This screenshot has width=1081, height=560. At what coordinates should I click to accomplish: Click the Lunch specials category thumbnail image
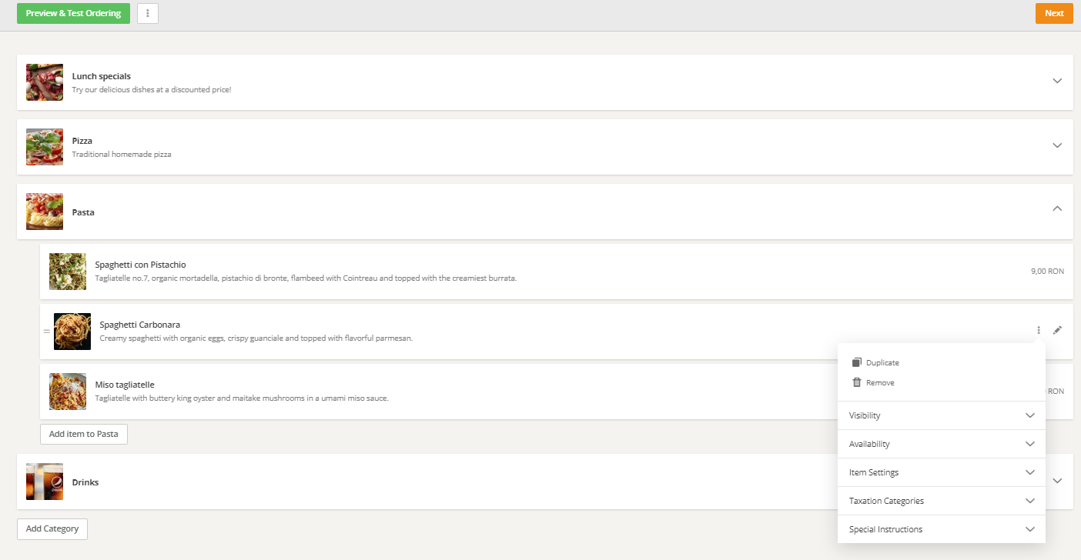pyautogui.click(x=44, y=82)
